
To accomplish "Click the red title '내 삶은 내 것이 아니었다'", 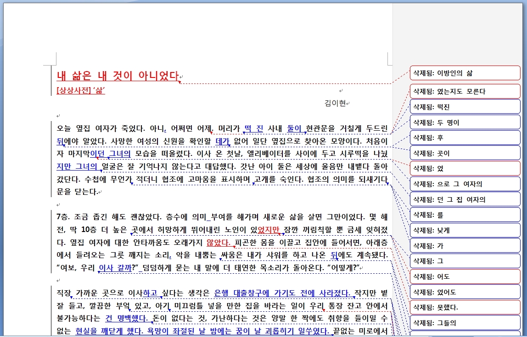I will (117, 76).
